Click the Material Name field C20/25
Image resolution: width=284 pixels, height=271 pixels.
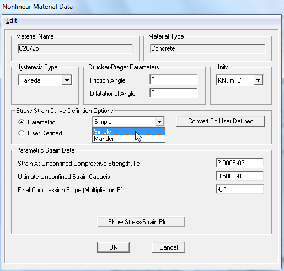[76, 48]
